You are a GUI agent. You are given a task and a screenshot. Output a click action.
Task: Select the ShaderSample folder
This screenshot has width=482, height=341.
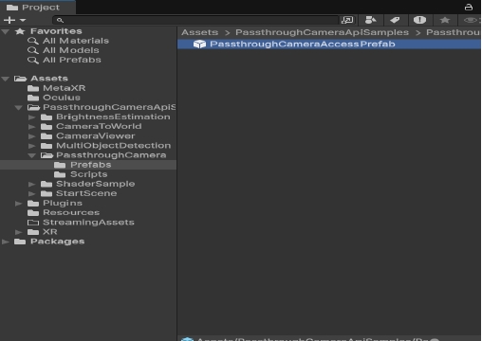point(95,184)
